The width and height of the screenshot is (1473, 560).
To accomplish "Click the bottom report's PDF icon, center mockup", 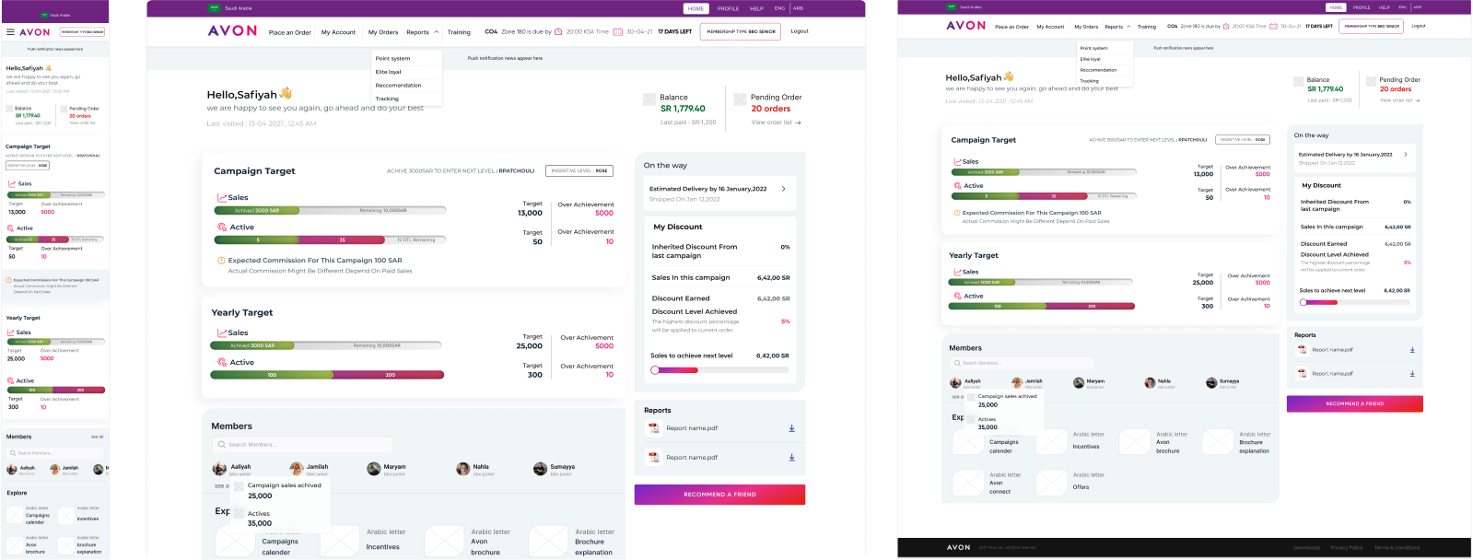I will pyautogui.click(x=653, y=457).
